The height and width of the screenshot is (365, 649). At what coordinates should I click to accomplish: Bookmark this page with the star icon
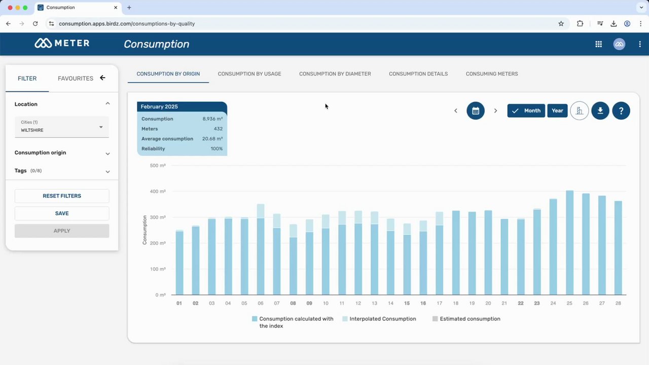click(561, 23)
